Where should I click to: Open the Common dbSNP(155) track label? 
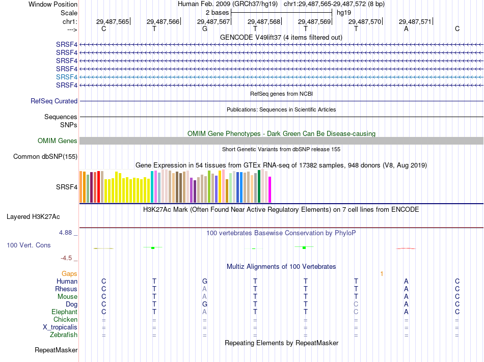(45, 157)
